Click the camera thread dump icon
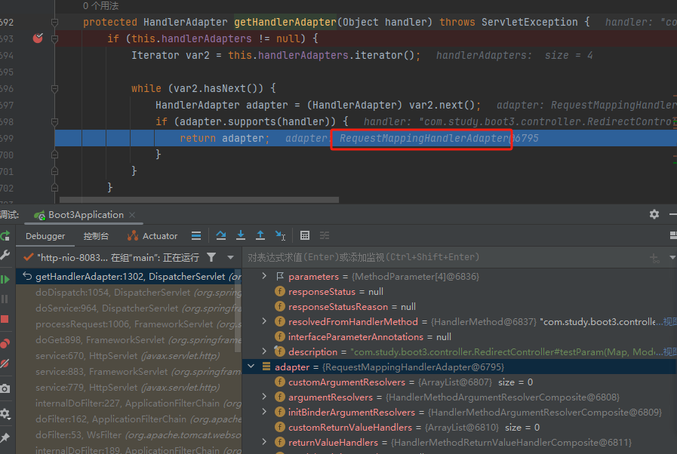This screenshot has height=454, width=677. coord(5,388)
